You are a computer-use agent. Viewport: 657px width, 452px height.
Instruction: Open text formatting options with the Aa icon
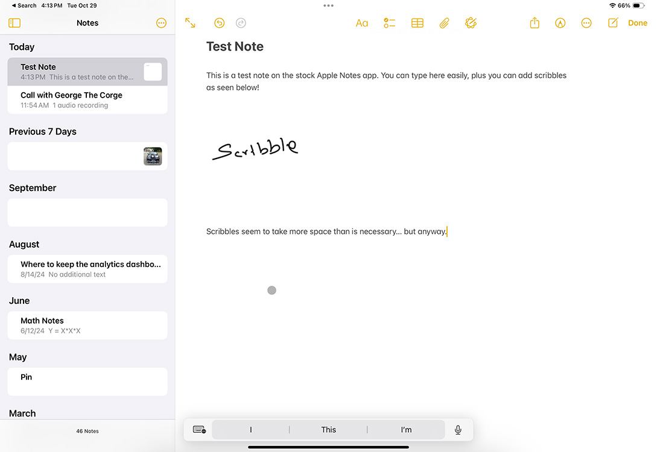pos(362,22)
